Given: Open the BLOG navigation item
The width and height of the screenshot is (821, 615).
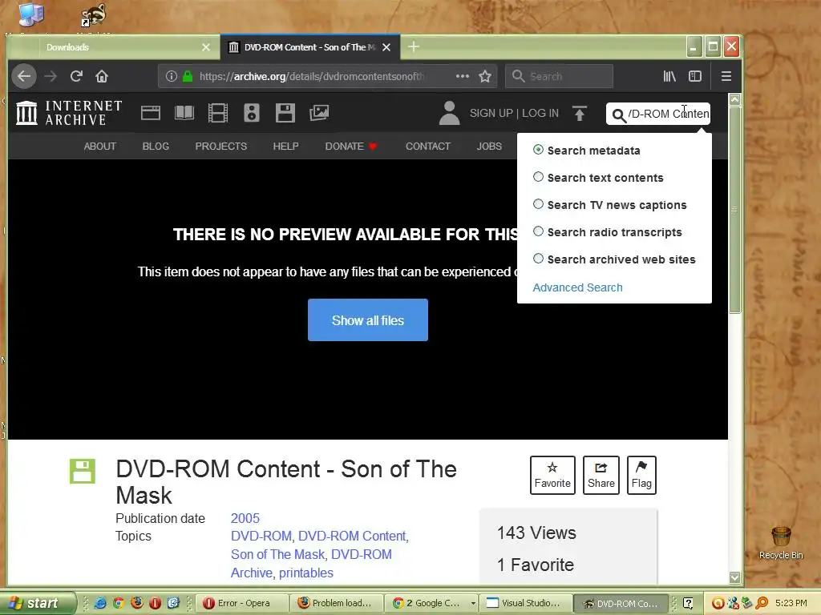Looking at the screenshot, I should tap(156, 147).
